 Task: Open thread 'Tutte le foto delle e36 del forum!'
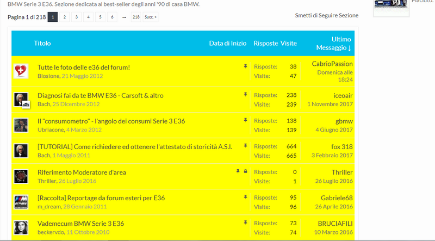tap(84, 67)
